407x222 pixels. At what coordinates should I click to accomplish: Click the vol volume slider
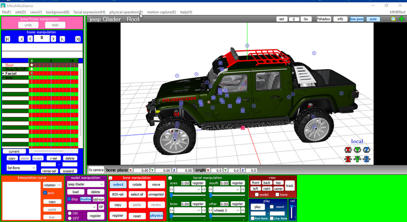(x=292, y=211)
